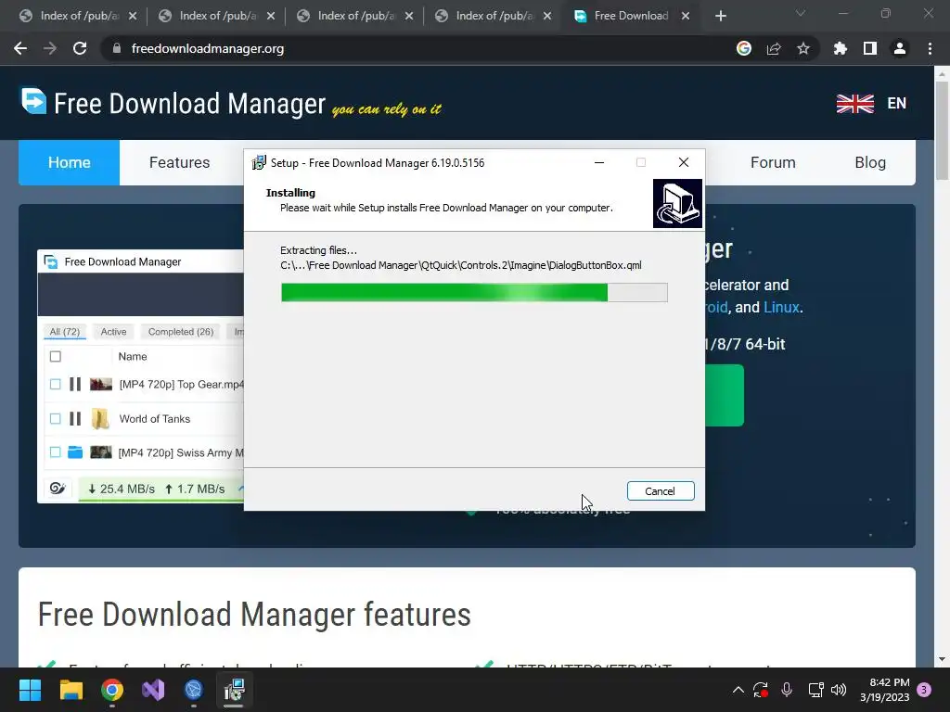Open Chrome three-dot menu
The width and height of the screenshot is (950, 712).
(x=930, y=48)
